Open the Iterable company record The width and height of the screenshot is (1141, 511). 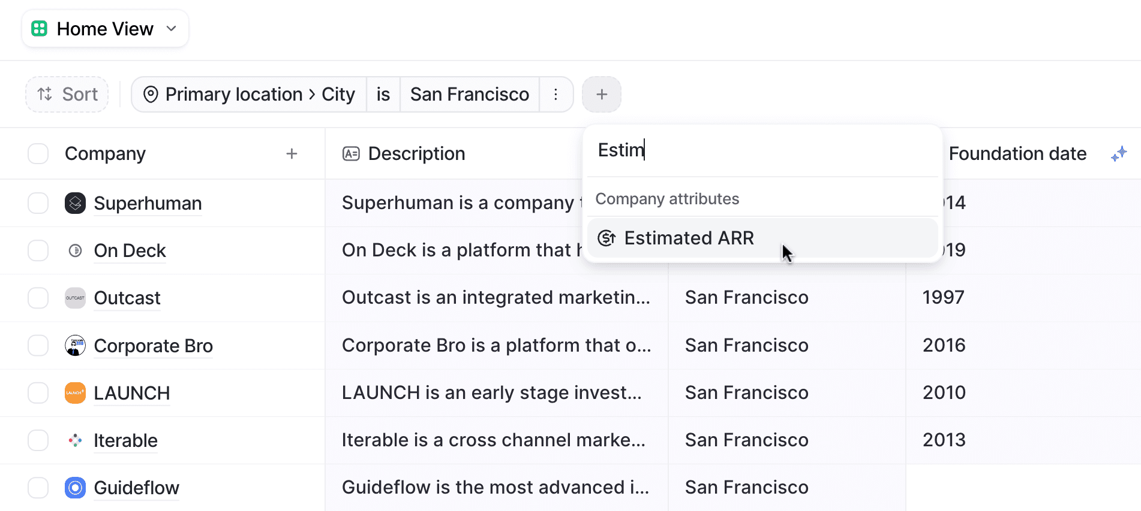pyautogui.click(x=125, y=440)
